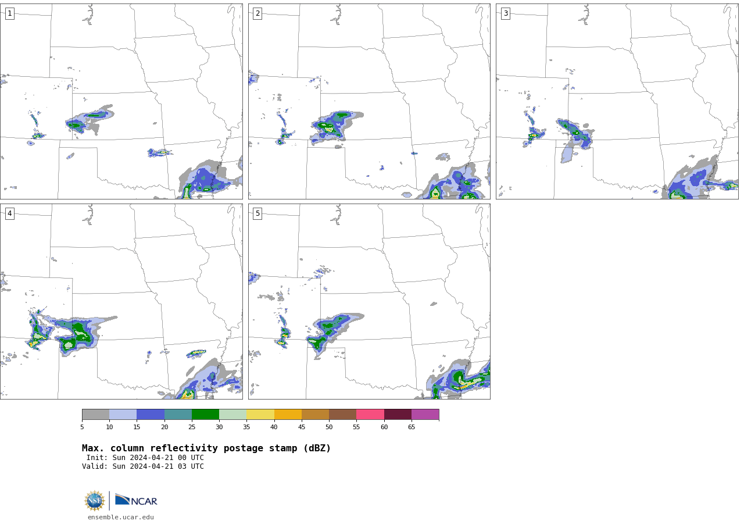744x524 pixels.
Task: Click the brown 50-55 dBZ swatch
Action: pyautogui.click(x=343, y=415)
